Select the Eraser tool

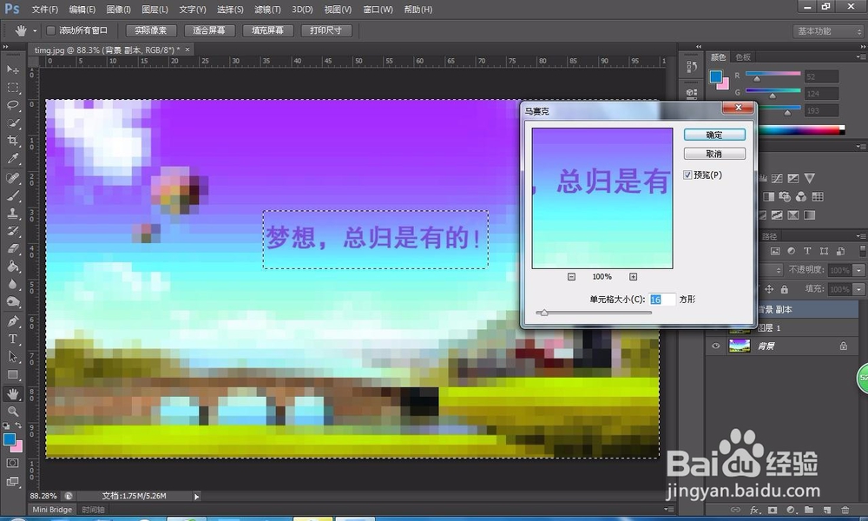click(12, 249)
